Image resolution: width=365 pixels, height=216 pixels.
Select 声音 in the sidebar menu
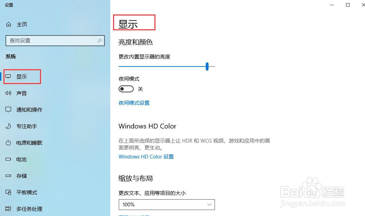click(x=22, y=93)
